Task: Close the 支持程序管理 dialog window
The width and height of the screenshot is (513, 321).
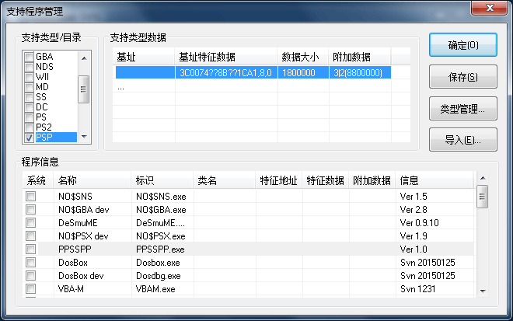Action: click(487, 9)
